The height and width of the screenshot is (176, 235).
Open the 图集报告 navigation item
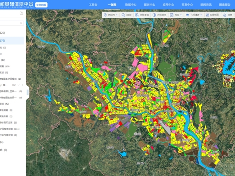coord(225,5)
